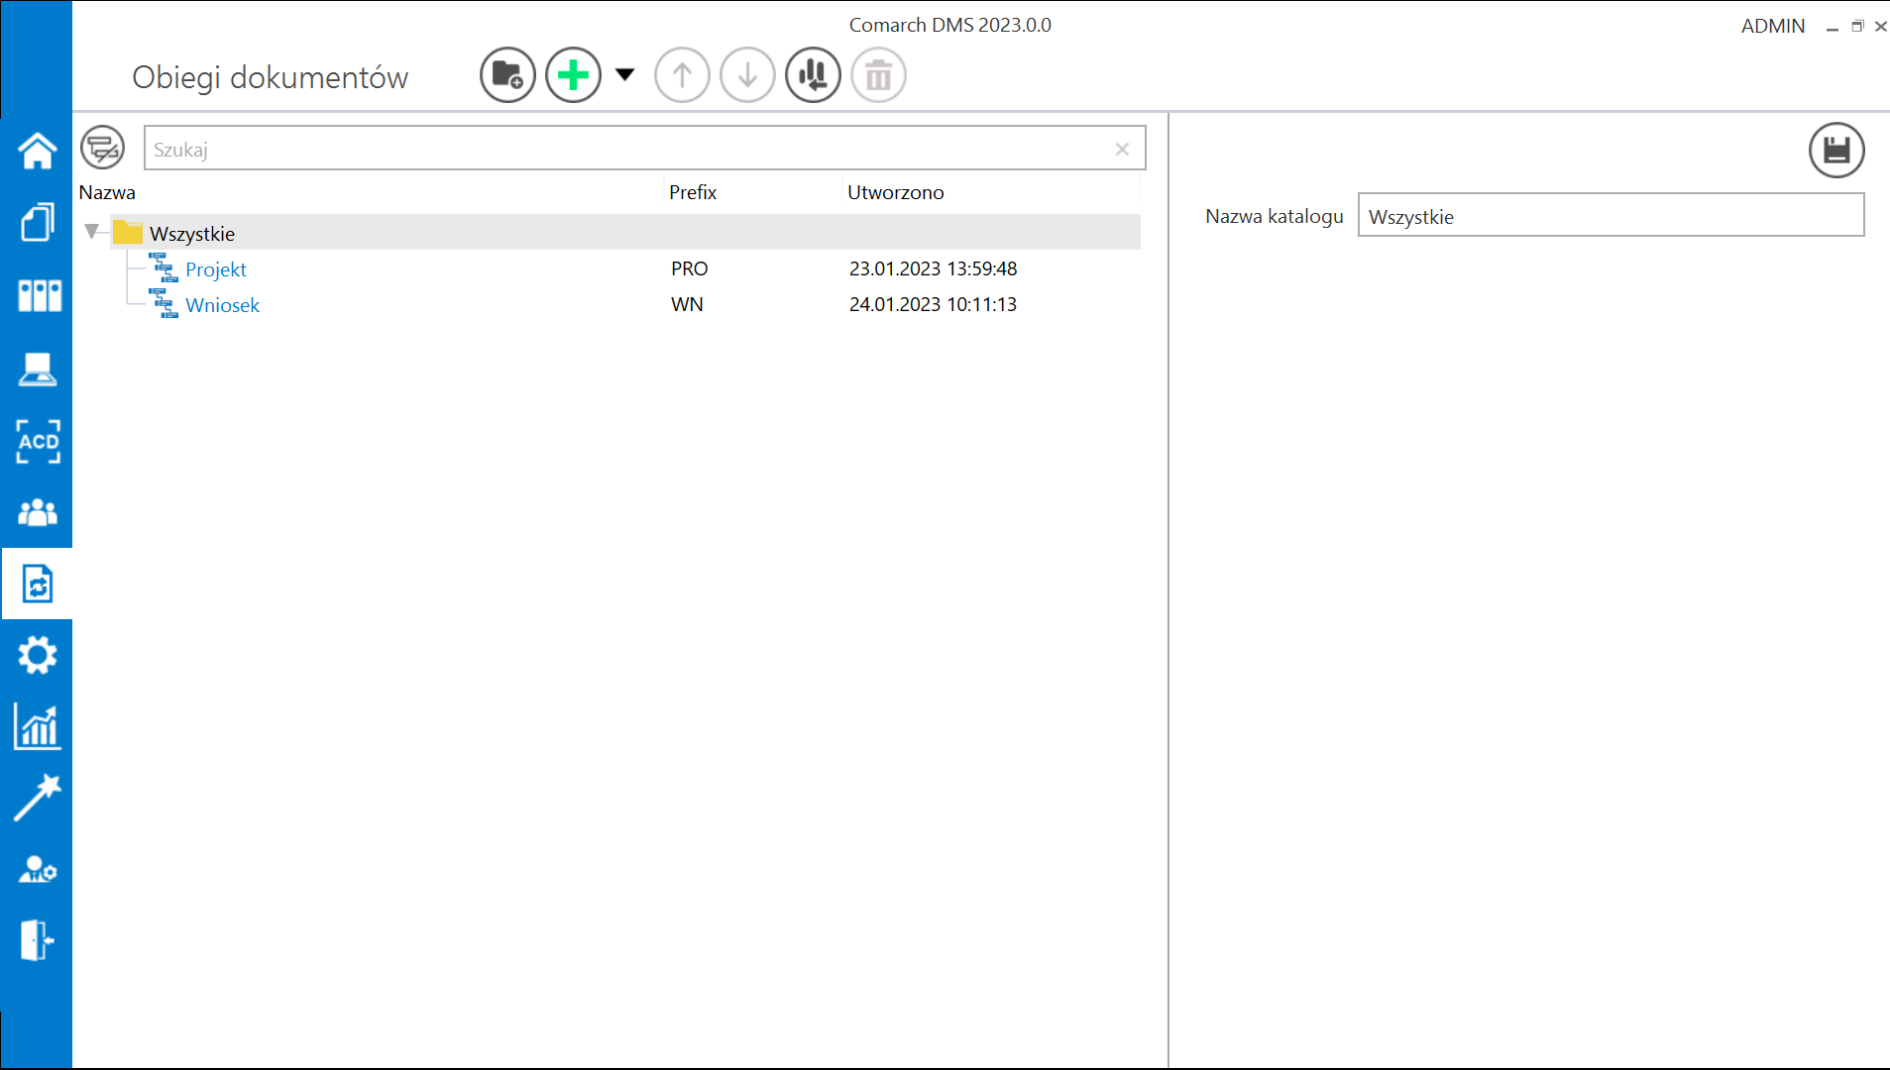This screenshot has height=1070, width=1890.
Task: Open the dropdown next to the add button
Action: pyautogui.click(x=624, y=74)
